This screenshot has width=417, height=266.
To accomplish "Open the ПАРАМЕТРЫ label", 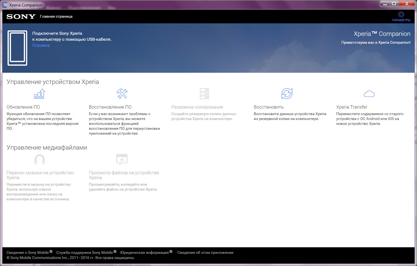I will click(x=401, y=20).
